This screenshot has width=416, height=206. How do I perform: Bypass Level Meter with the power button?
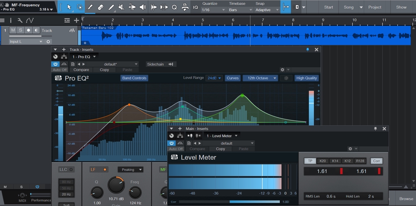[x=172, y=143]
